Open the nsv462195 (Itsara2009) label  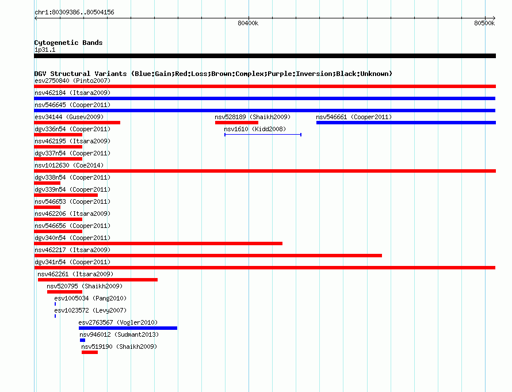click(x=72, y=141)
